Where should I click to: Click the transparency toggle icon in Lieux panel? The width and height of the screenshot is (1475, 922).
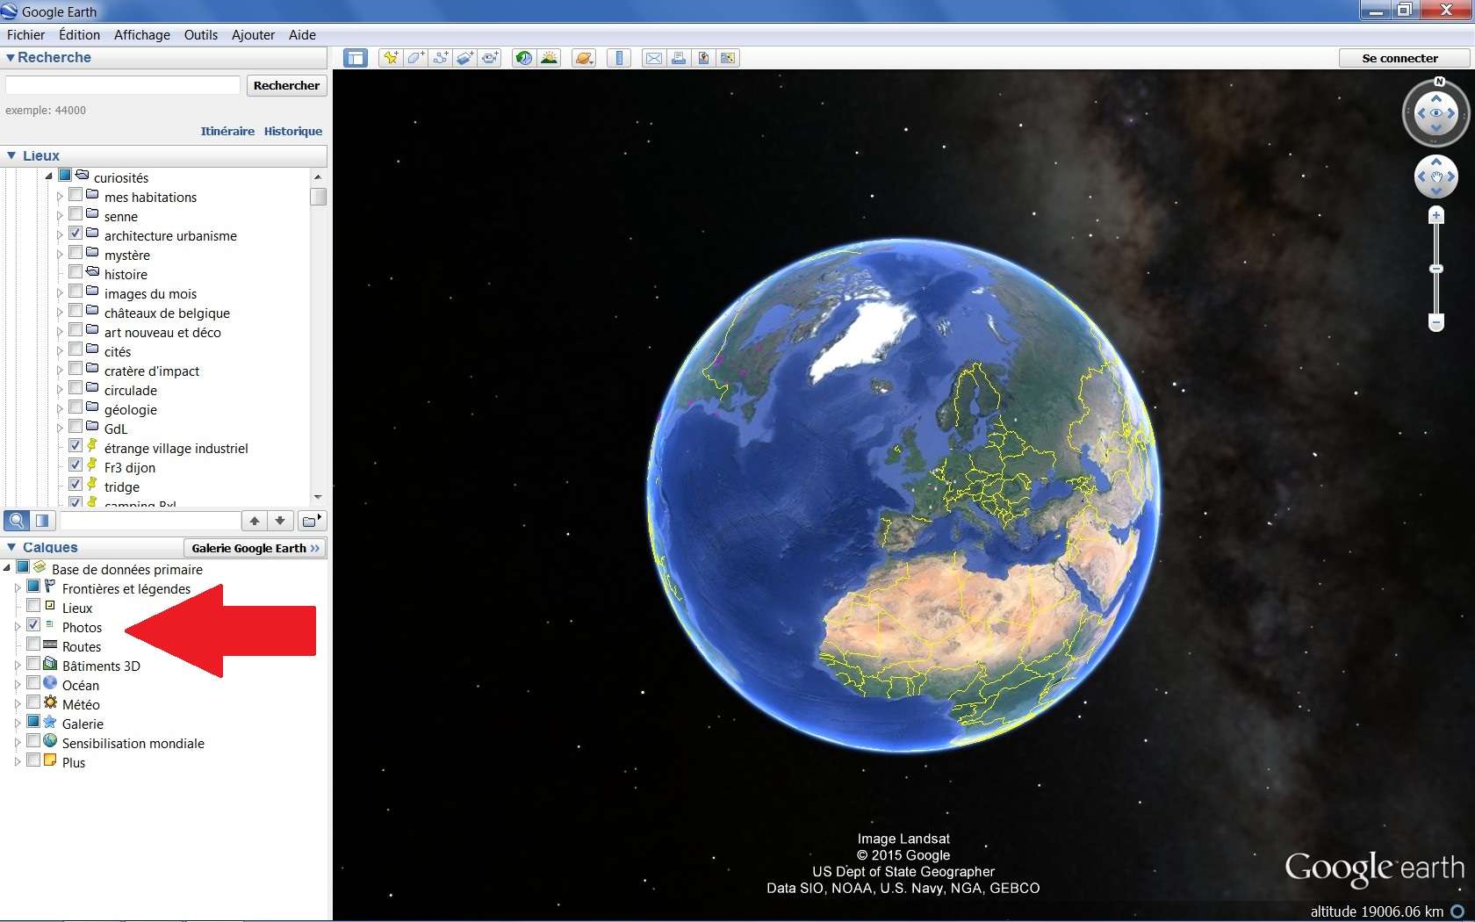(42, 521)
